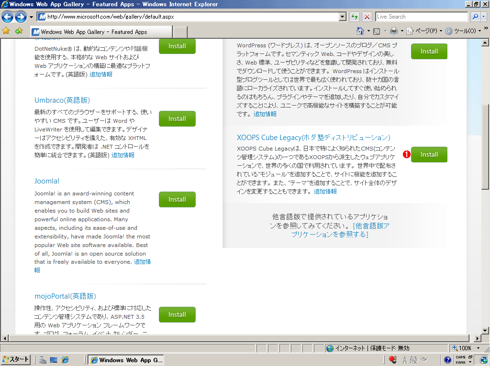Toggle the CAPS lock indicator

tap(460, 357)
